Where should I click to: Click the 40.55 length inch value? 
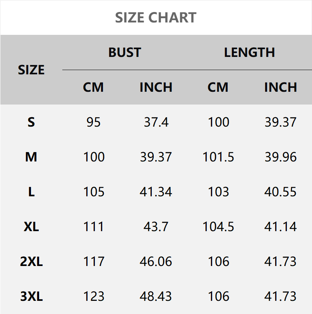[x=280, y=192]
